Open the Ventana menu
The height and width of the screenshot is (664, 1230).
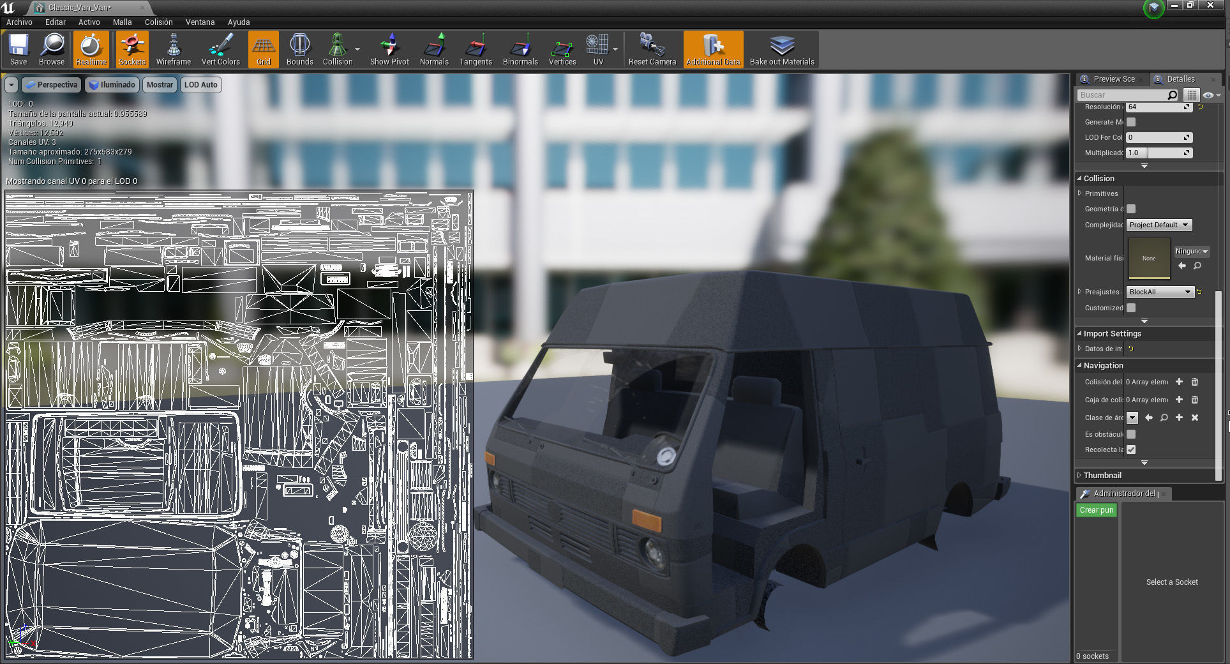(x=200, y=22)
